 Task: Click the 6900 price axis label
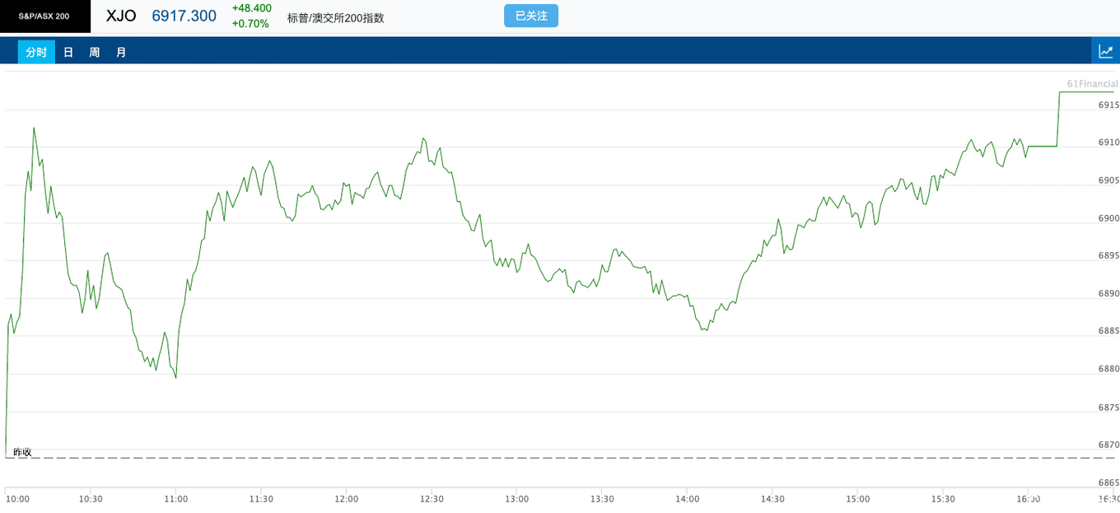(1108, 218)
